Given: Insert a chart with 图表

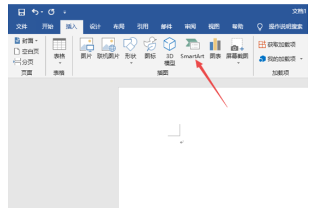Looking at the screenshot, I should 215,48.
